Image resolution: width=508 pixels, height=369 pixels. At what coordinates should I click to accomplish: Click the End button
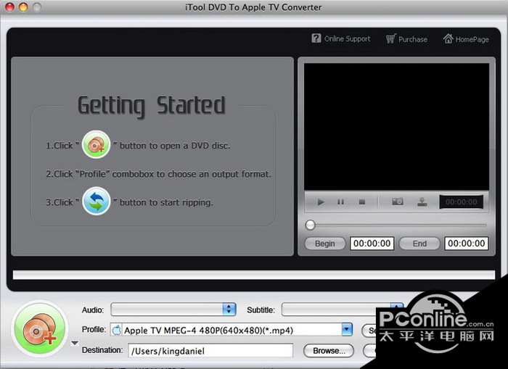pyautogui.click(x=419, y=244)
